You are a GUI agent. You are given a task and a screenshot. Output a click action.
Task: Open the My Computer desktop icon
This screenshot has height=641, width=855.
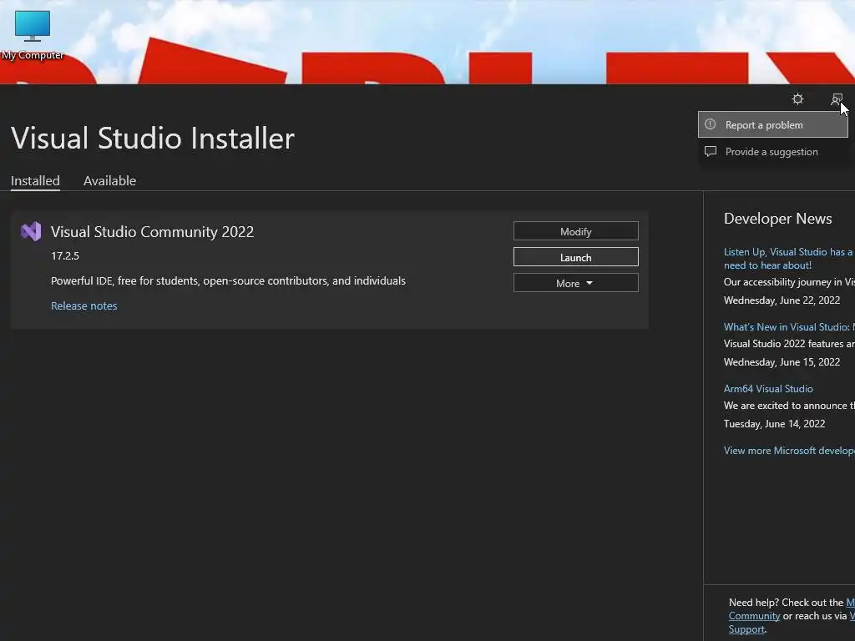click(33, 35)
